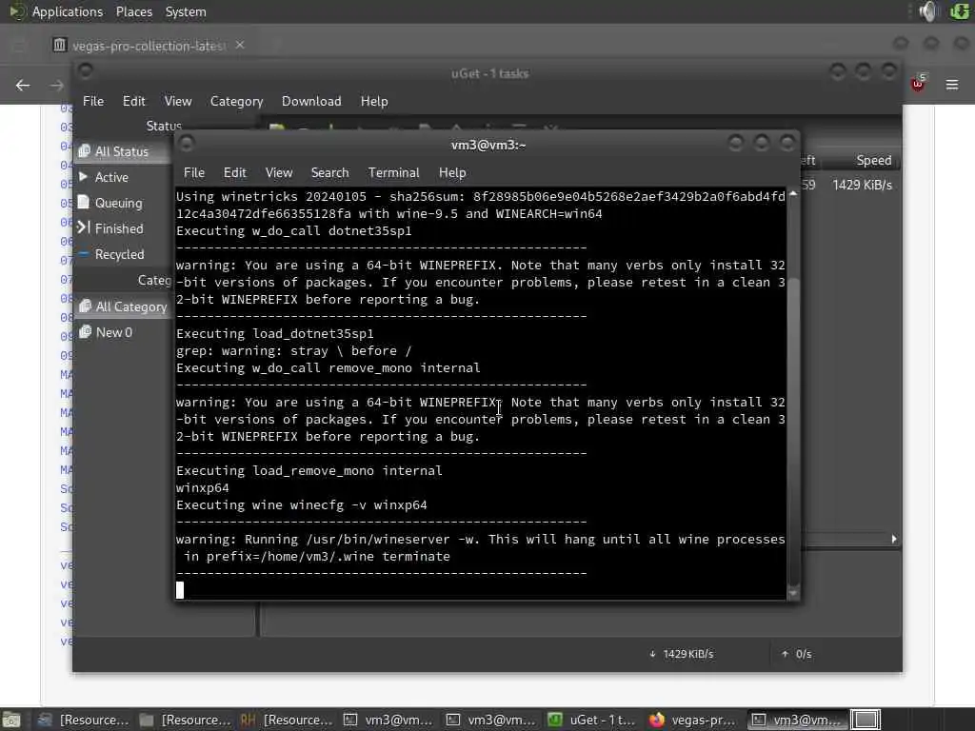Click the uGet tray icon in top panel
975x731 pixels.
coord(960,11)
